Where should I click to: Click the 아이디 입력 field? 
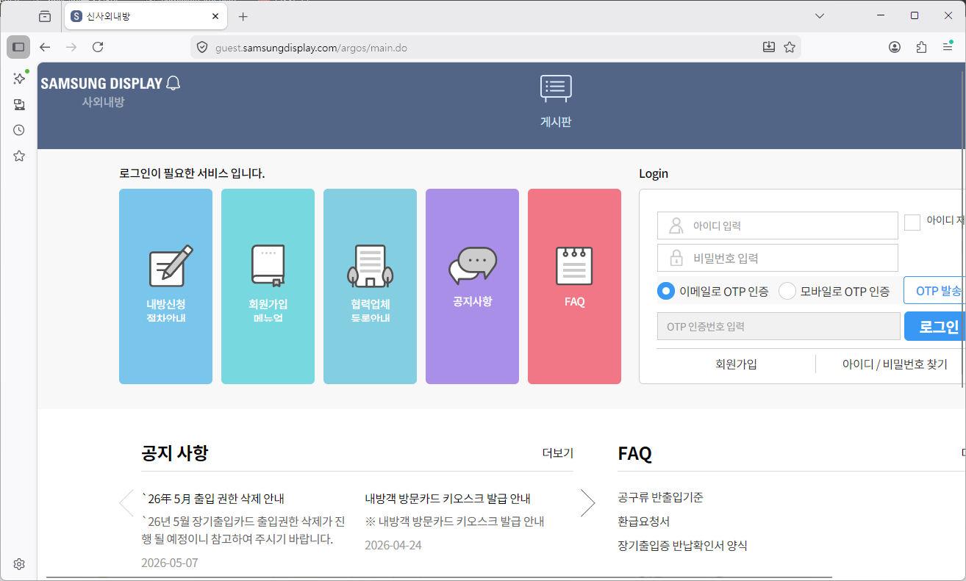(x=778, y=225)
